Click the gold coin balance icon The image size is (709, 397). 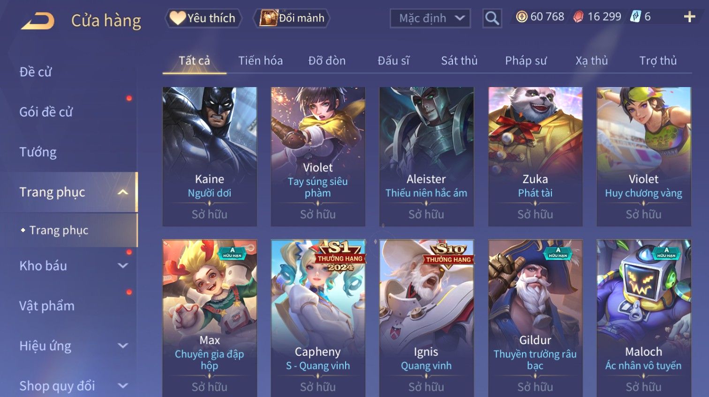(x=521, y=17)
